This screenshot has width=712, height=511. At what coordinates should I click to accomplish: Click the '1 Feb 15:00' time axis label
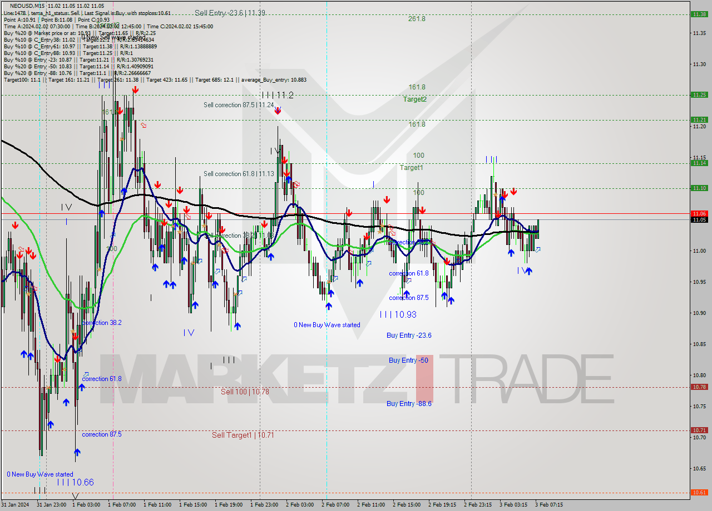point(193,505)
